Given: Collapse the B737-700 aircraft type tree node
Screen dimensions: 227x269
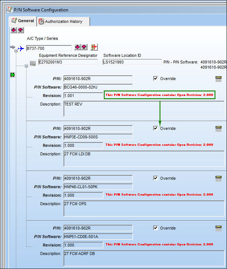Looking at the screenshot, I should 16,51.
